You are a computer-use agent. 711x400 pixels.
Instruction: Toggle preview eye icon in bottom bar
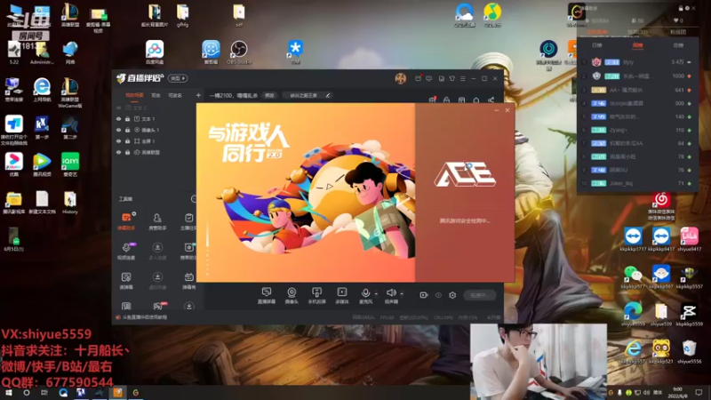point(438,295)
